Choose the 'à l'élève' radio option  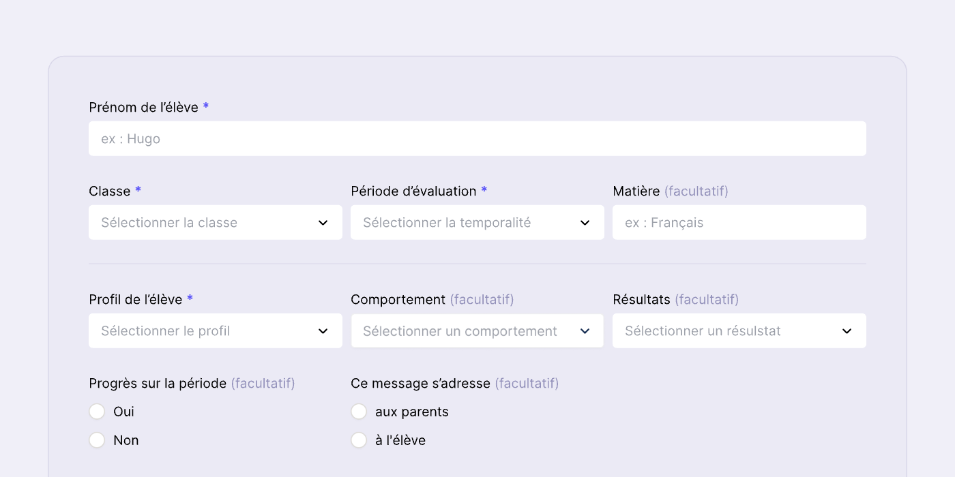point(359,440)
